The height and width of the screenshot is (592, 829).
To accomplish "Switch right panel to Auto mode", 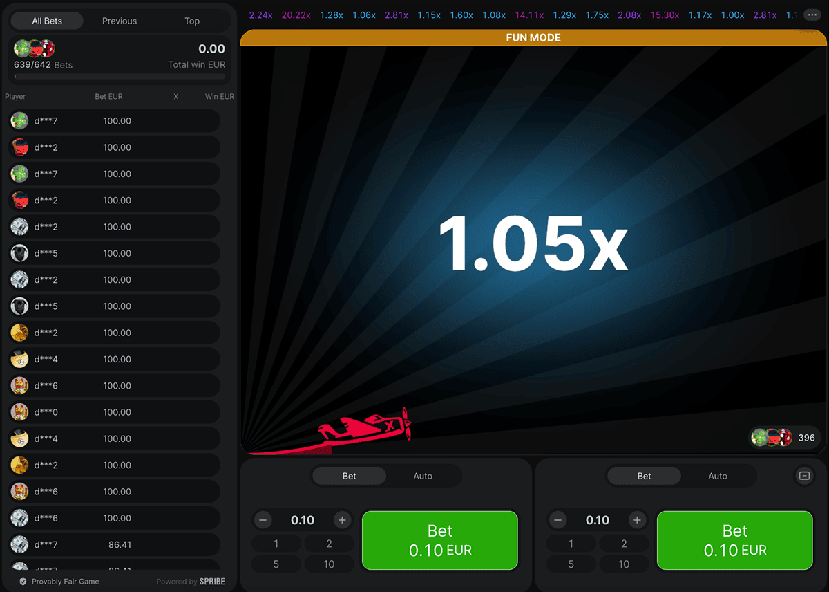I will 718,476.
